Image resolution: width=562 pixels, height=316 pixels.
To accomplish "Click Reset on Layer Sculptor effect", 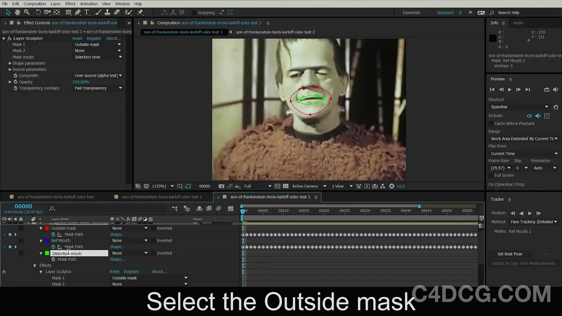I will [77, 38].
